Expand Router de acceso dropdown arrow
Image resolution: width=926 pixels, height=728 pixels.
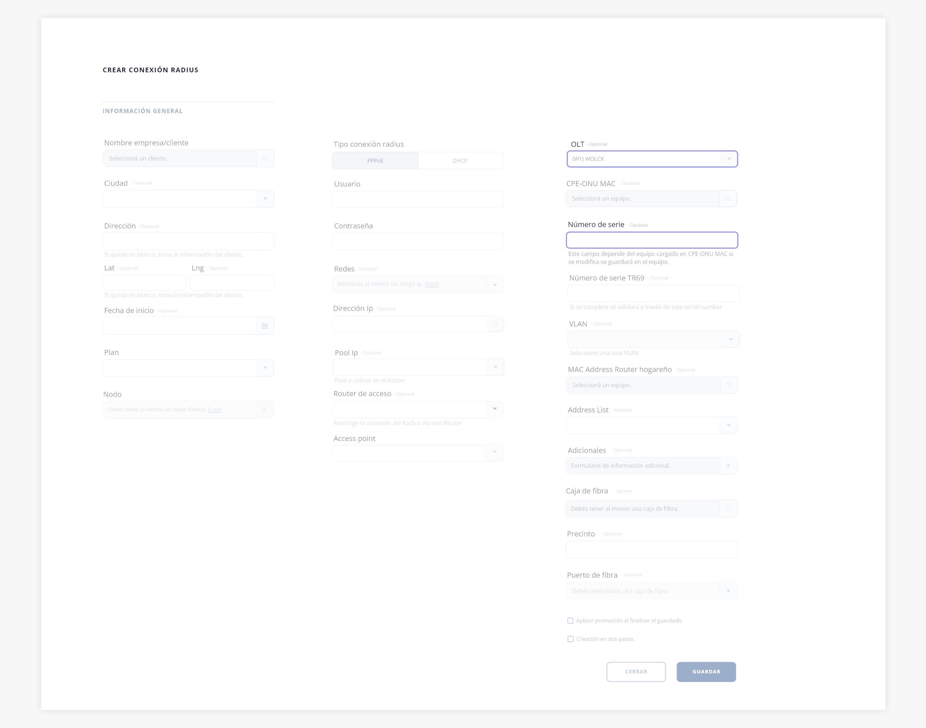pos(495,409)
